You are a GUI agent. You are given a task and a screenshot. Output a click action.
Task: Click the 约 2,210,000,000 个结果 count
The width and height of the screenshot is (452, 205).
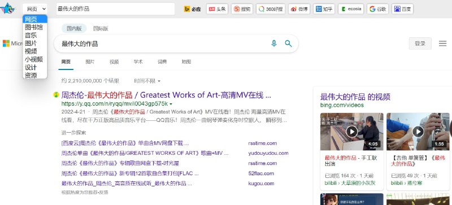tap(90, 81)
